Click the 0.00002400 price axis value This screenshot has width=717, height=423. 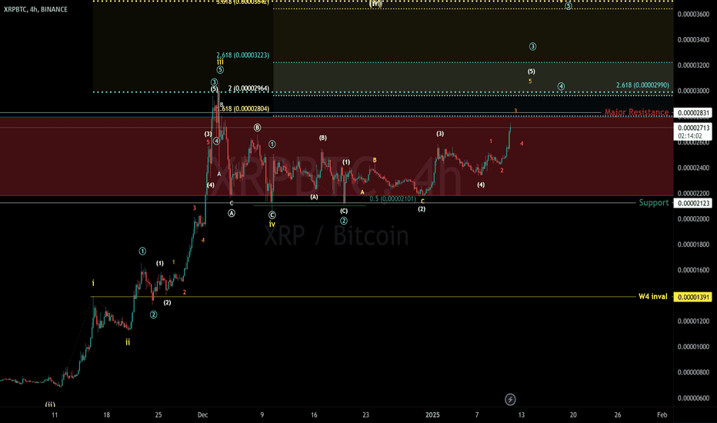click(x=693, y=168)
